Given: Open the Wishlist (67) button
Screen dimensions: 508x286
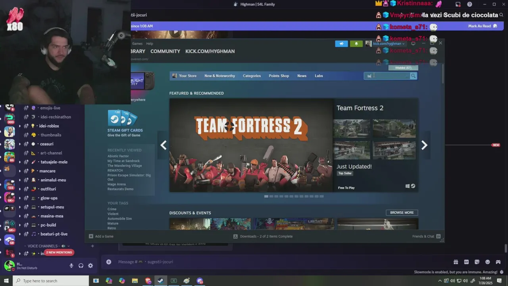Looking at the screenshot, I should pyautogui.click(x=403, y=68).
